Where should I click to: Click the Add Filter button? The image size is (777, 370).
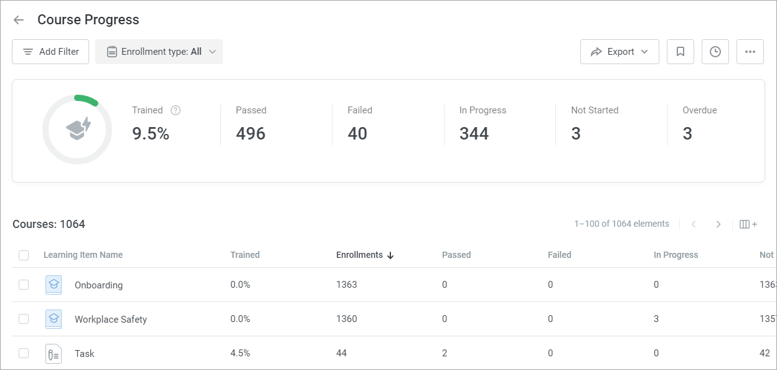click(50, 52)
